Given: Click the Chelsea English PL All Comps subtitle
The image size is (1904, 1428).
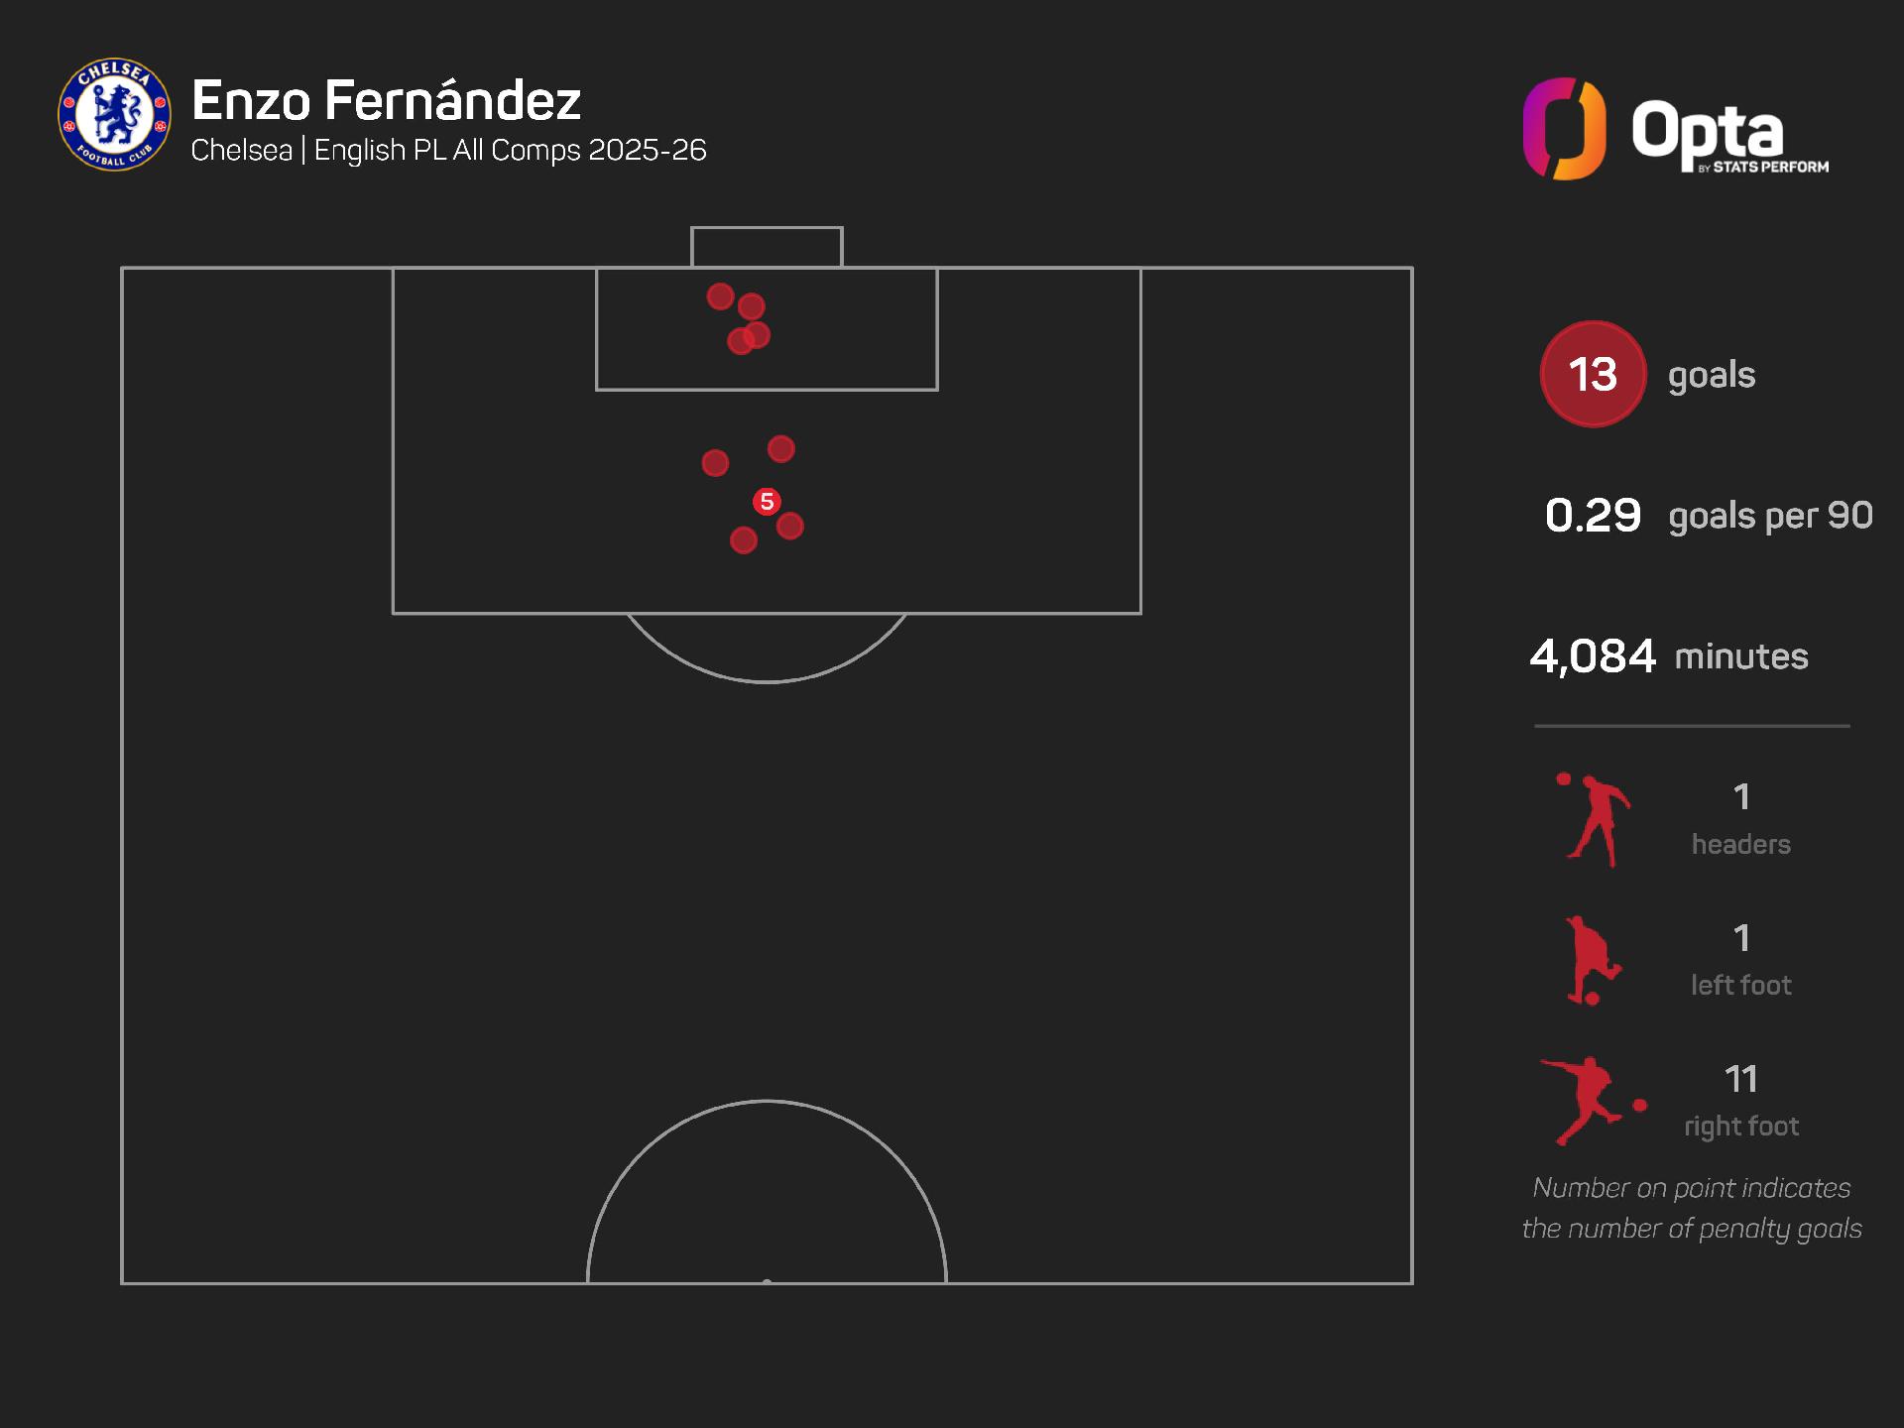Looking at the screenshot, I should tap(448, 151).
